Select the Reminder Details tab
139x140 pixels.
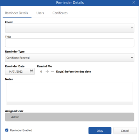(16, 13)
